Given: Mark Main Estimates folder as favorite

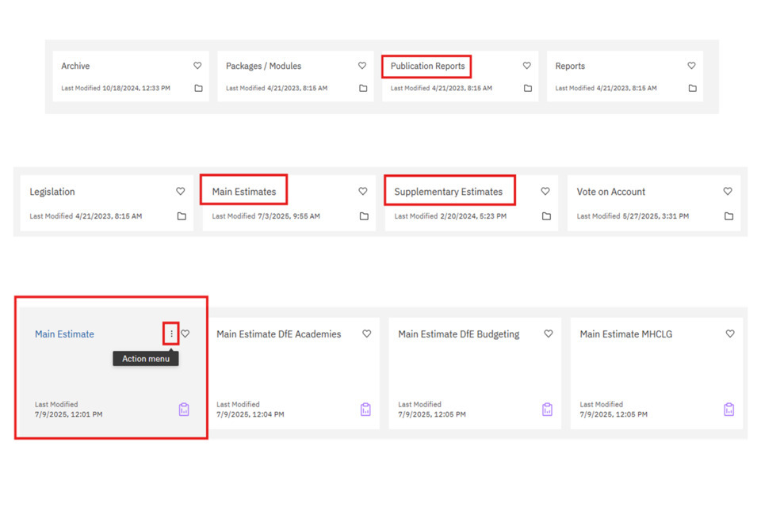Looking at the screenshot, I should (x=362, y=192).
